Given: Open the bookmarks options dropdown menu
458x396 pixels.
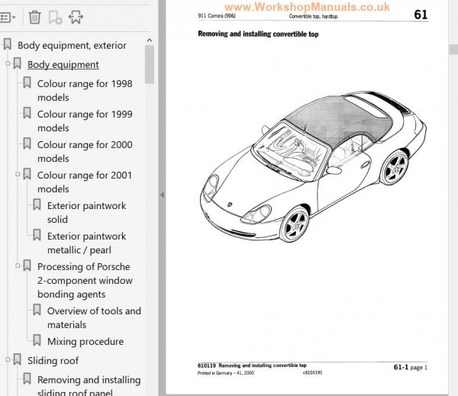Looking at the screenshot, I should (x=8, y=18).
